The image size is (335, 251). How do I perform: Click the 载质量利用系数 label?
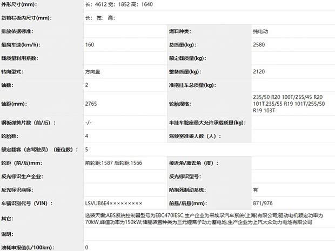(19, 58)
